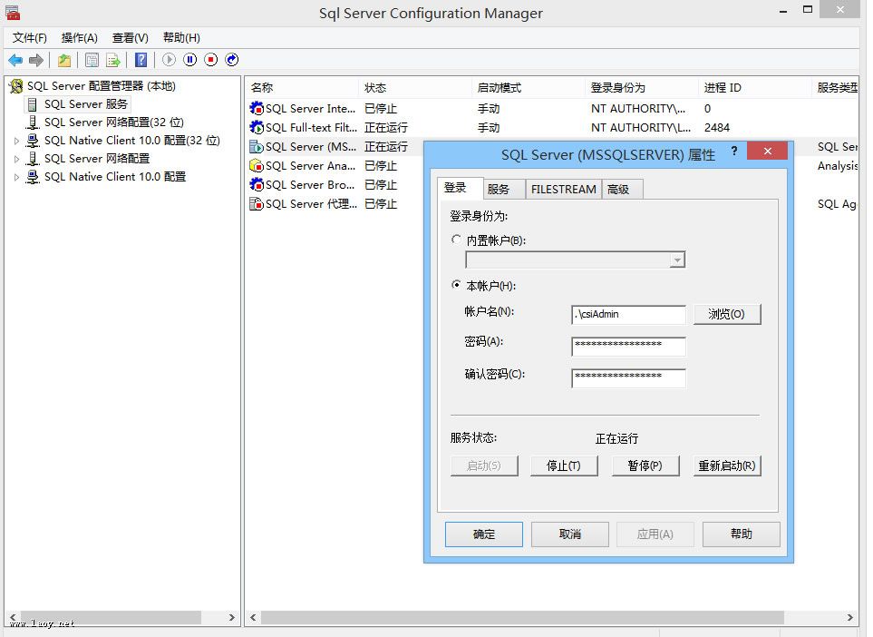The height and width of the screenshot is (637, 873).
Task: Click the Stop service toolbar icon
Action: [211, 60]
